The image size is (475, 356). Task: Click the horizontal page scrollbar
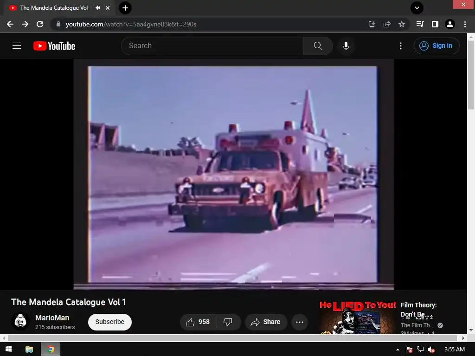pyautogui.click(x=232, y=338)
